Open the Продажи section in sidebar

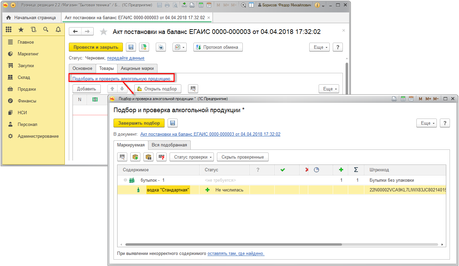point(27,89)
